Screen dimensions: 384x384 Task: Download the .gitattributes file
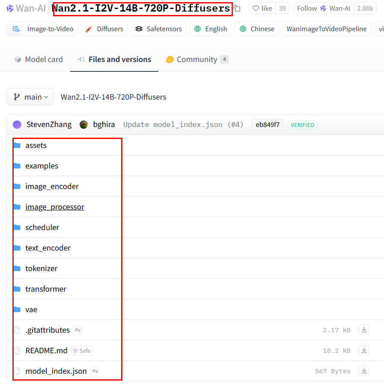pos(364,330)
